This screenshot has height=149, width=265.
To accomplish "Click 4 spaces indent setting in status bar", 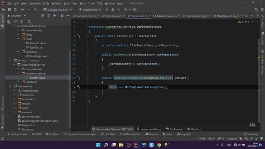I will [x=232, y=139].
